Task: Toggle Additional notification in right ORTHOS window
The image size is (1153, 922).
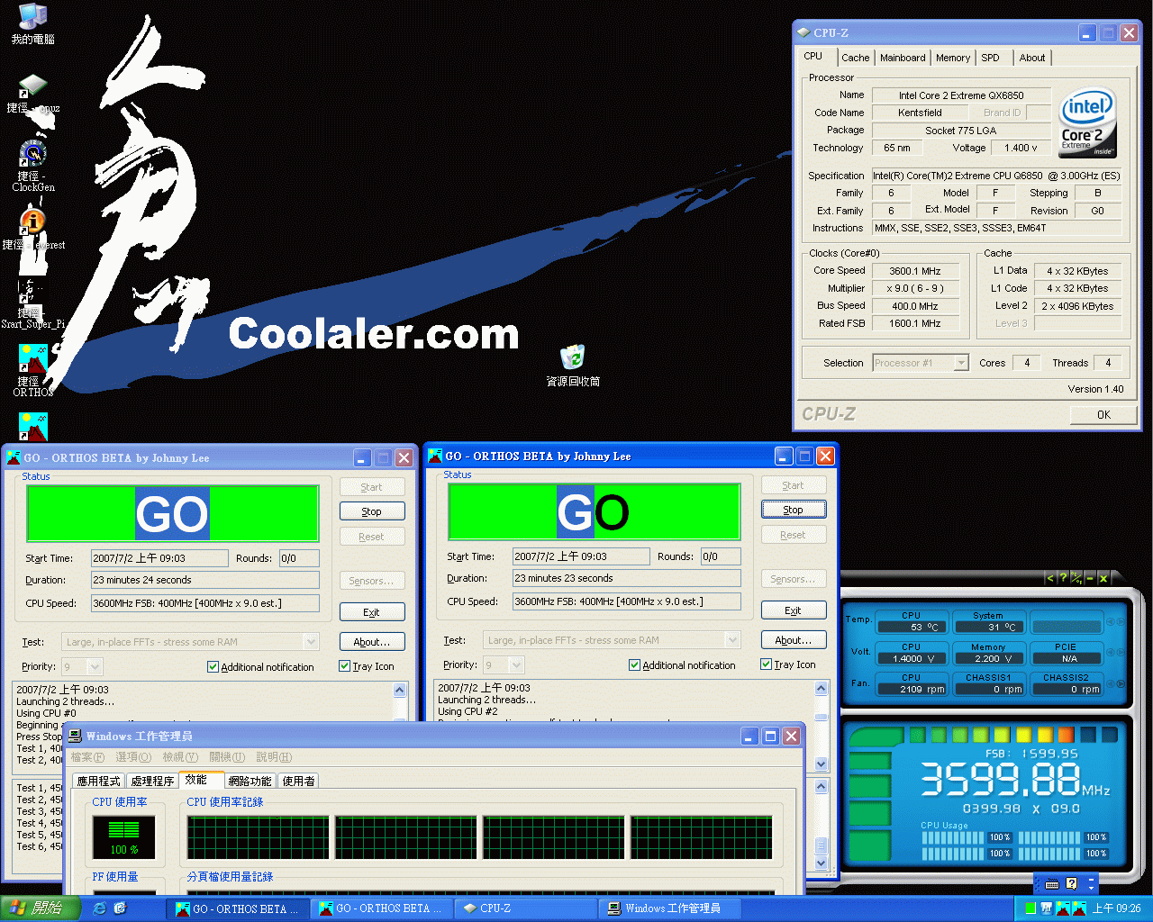Action: (x=635, y=665)
